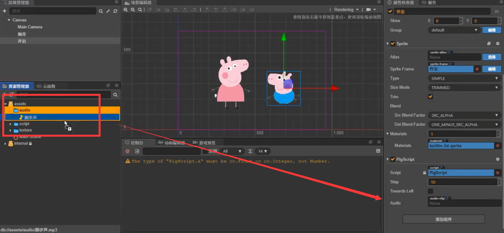This screenshot has width=504, height=233.
Task: Open the Rendering mode dropdown
Action: 346,10
